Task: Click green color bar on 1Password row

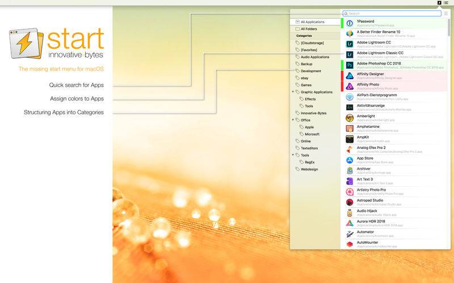Action: pyautogui.click(x=342, y=23)
